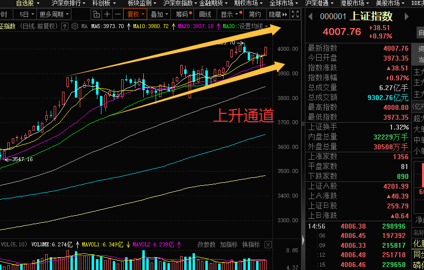Click the MAVOL1:6.349亿 value

click(102, 244)
